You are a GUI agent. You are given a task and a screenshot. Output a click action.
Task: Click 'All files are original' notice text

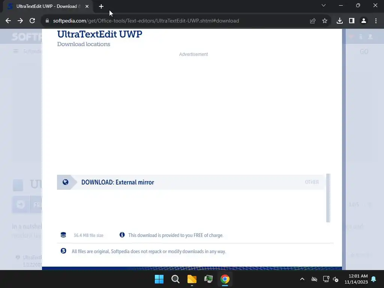[148, 252]
